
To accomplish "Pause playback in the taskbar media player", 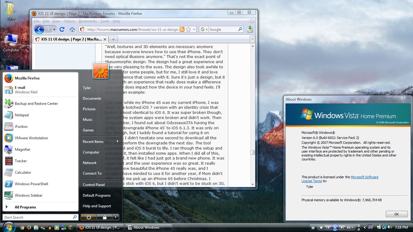I will pyautogui.click(x=335, y=227).
